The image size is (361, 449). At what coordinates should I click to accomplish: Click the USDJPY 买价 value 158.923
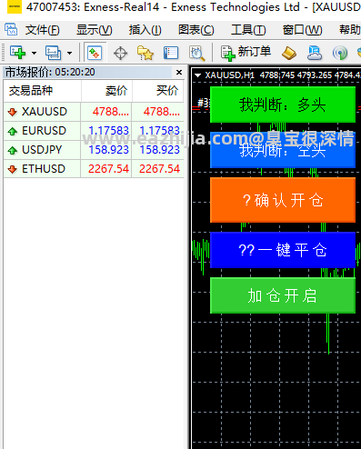click(160, 150)
